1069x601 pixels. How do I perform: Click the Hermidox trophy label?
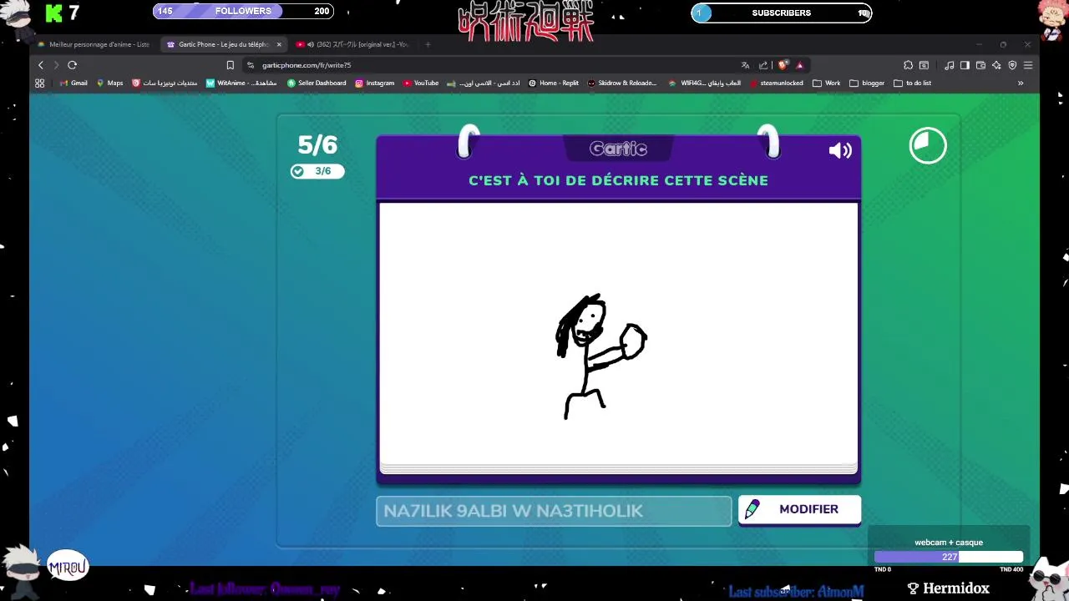click(x=948, y=589)
